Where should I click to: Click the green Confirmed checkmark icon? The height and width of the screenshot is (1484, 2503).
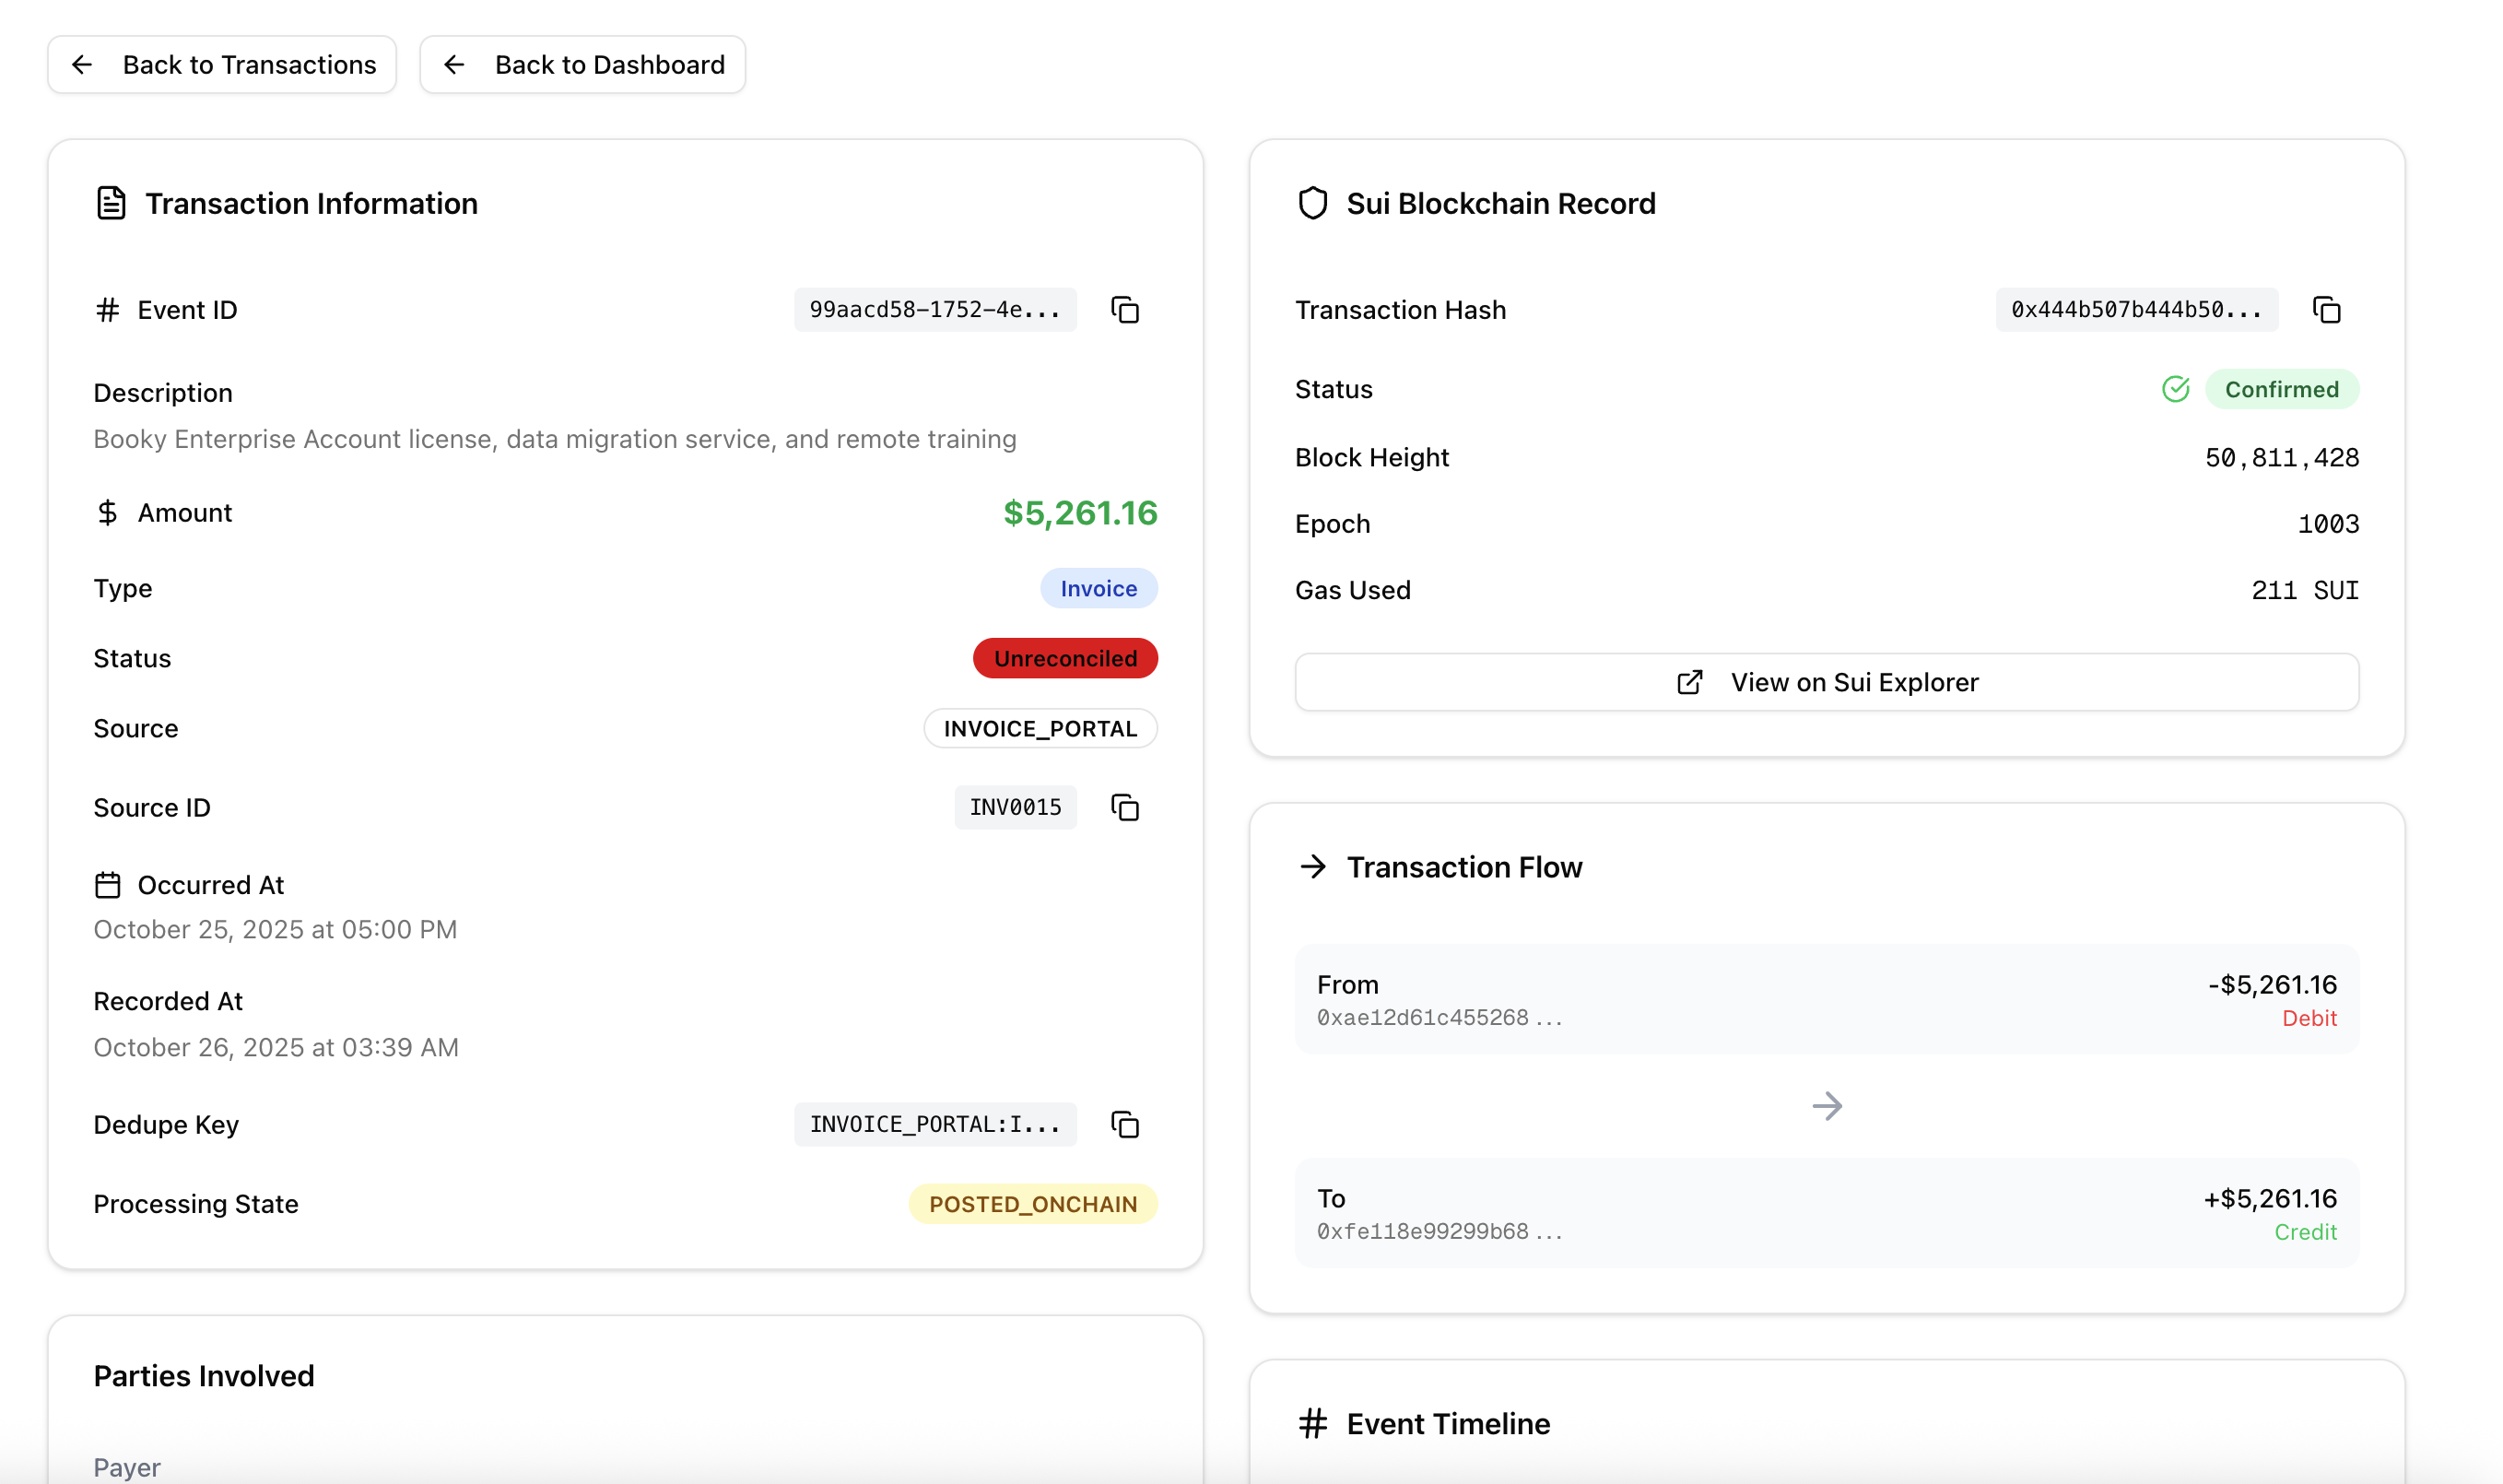(2175, 389)
